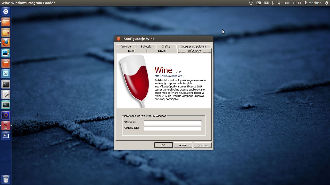Switch to the Biblioteki tab
Viewport: 330px width, 185px height.
146,47
